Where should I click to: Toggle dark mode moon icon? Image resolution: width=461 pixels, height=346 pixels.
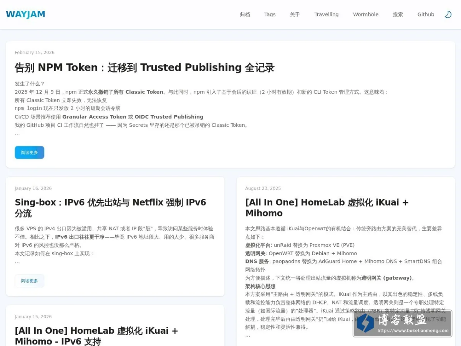[x=448, y=15]
